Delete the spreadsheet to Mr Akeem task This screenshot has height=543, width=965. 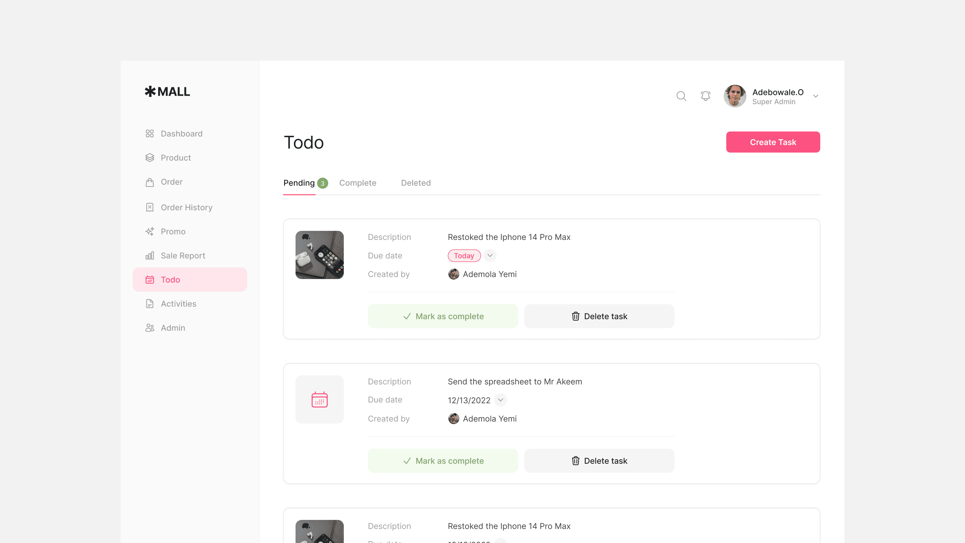pyautogui.click(x=599, y=461)
